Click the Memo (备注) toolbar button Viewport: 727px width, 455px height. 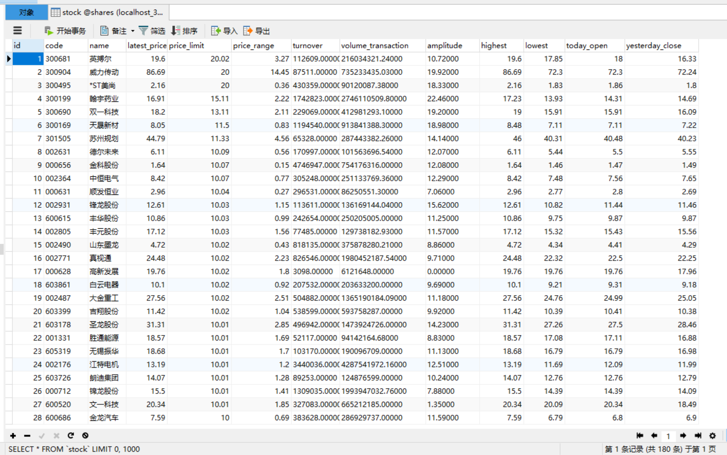point(113,31)
